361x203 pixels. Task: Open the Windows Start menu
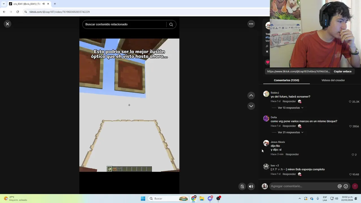(x=143, y=198)
